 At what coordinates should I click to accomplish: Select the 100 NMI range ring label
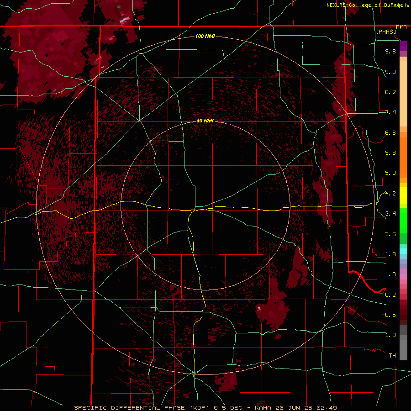tap(205, 36)
